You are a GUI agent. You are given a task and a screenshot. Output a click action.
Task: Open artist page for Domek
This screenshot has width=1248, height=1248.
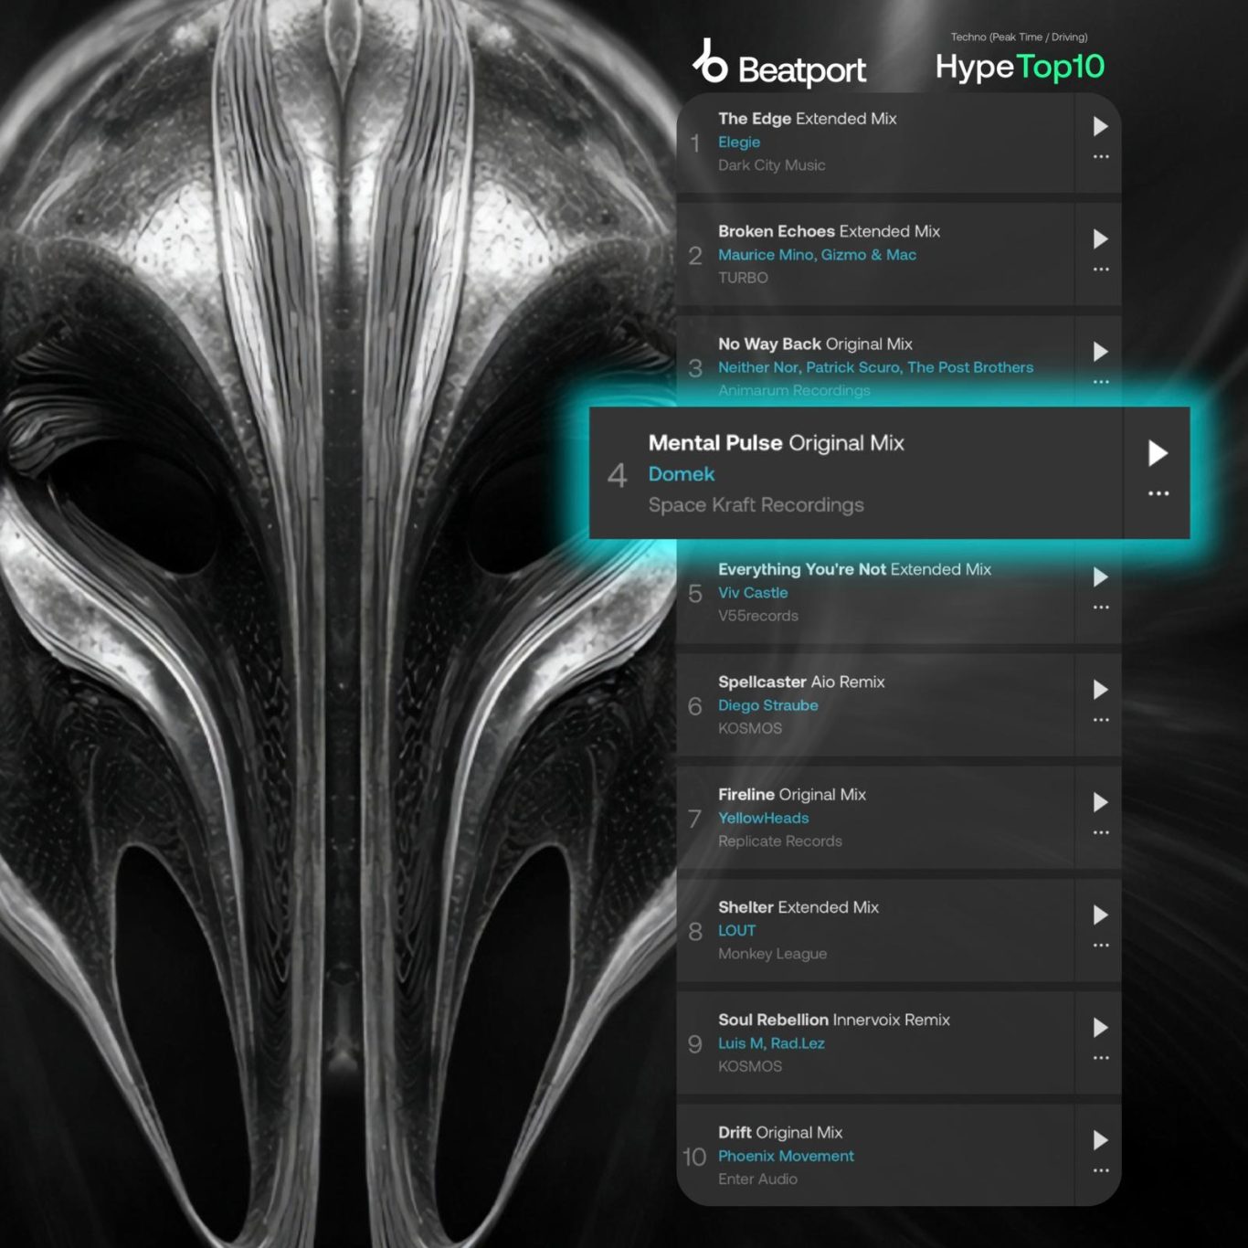(681, 474)
